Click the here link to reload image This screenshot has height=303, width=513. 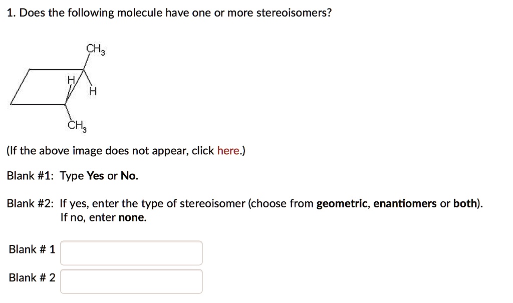[x=229, y=150]
